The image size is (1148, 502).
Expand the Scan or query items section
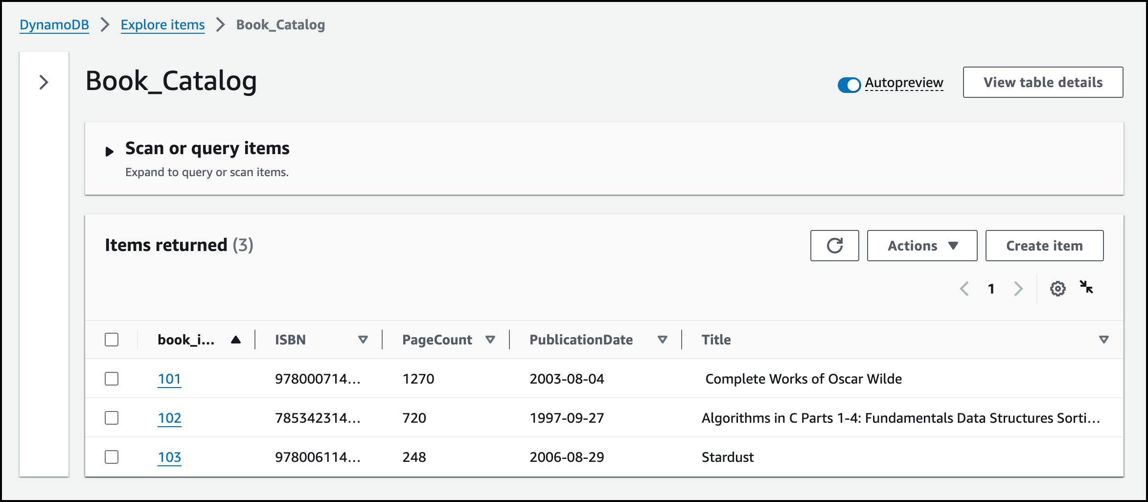tap(110, 151)
